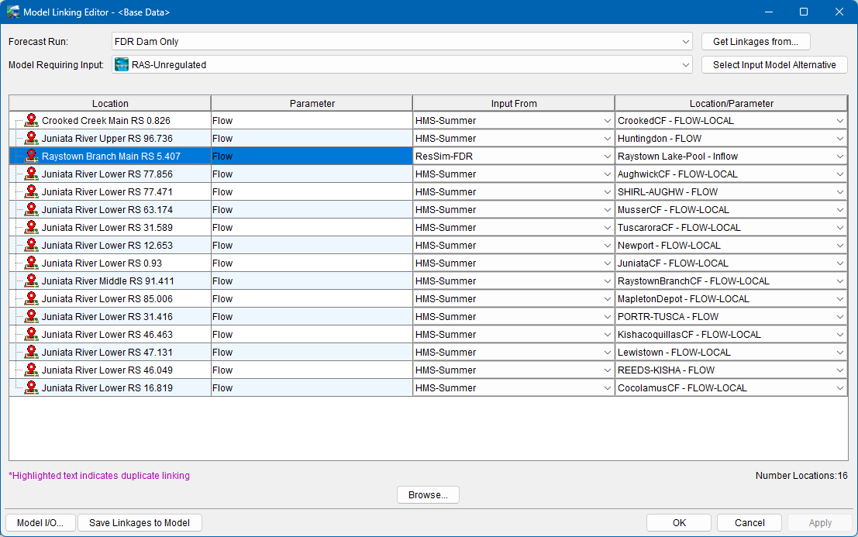Click the Get Linkages from... button
Image resolution: width=858 pixels, height=537 pixels.
755,41
